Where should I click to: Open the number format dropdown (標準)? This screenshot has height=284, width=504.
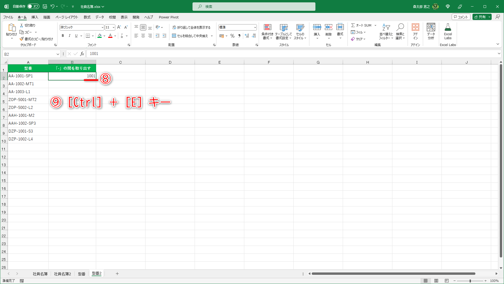click(x=255, y=27)
